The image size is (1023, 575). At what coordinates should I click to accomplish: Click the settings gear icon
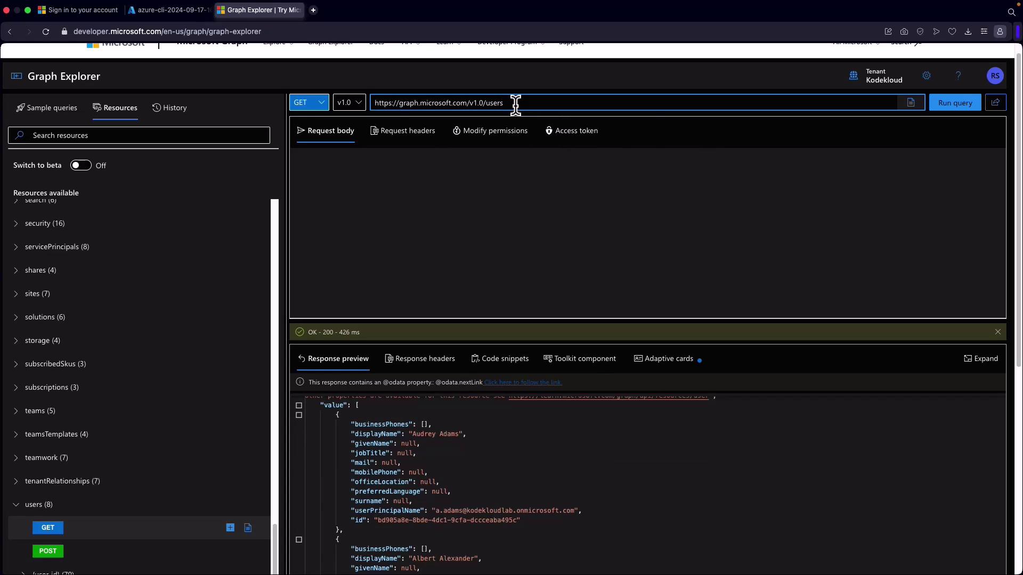(927, 76)
